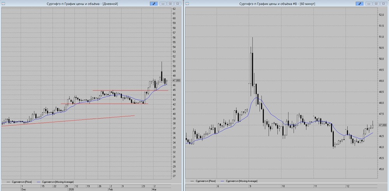Viewport: 389px width, 191px height.
Task: Select the upper red horizontal line at level 45
Action: coord(131,90)
